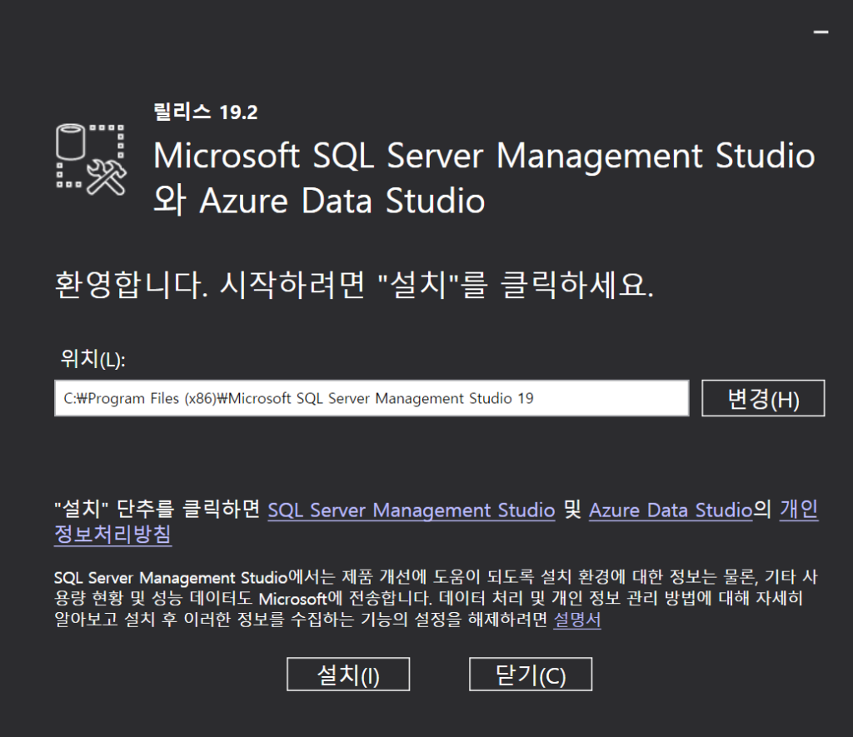This screenshot has height=737, width=853.
Task: Click the 릴리스 19.2 version text
Action: [x=206, y=112]
